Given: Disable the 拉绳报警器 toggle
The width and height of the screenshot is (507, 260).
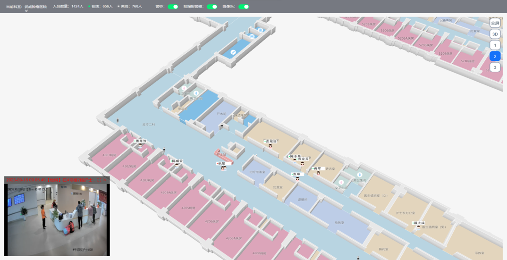Looking at the screenshot, I should [x=212, y=7].
